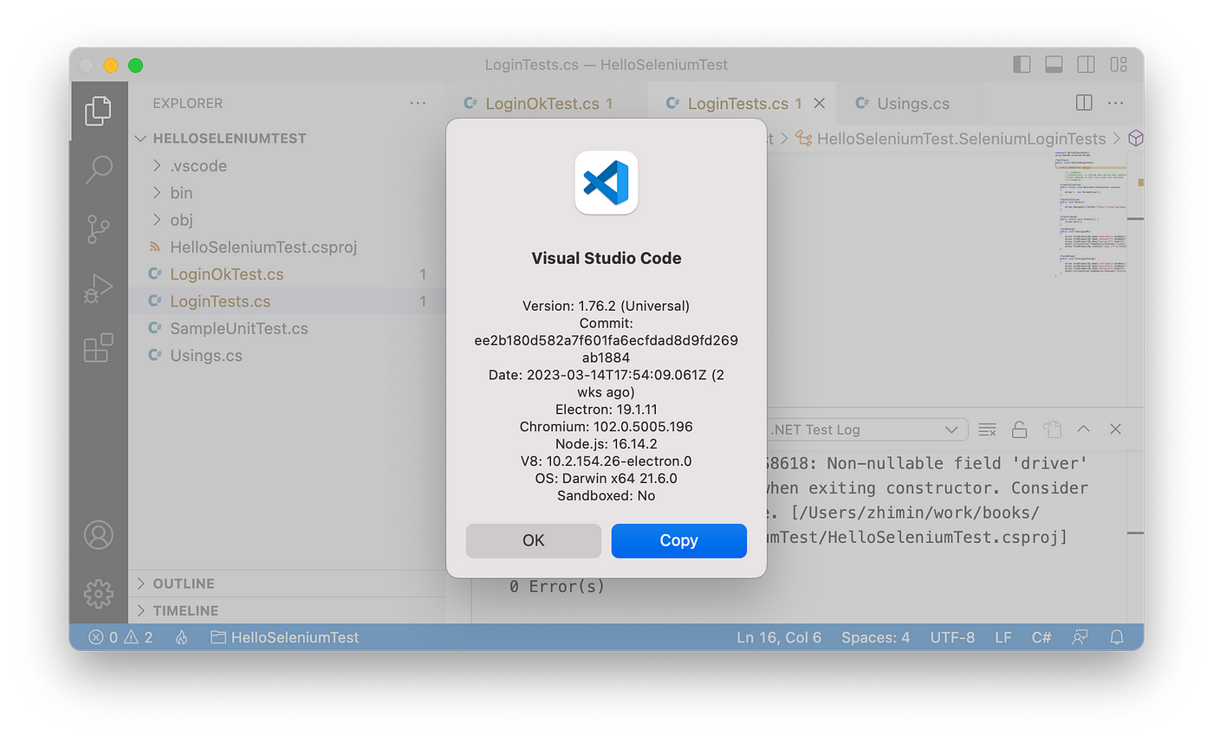1213x742 pixels.
Task: Close the LoginTests.cs tab
Action: point(820,103)
